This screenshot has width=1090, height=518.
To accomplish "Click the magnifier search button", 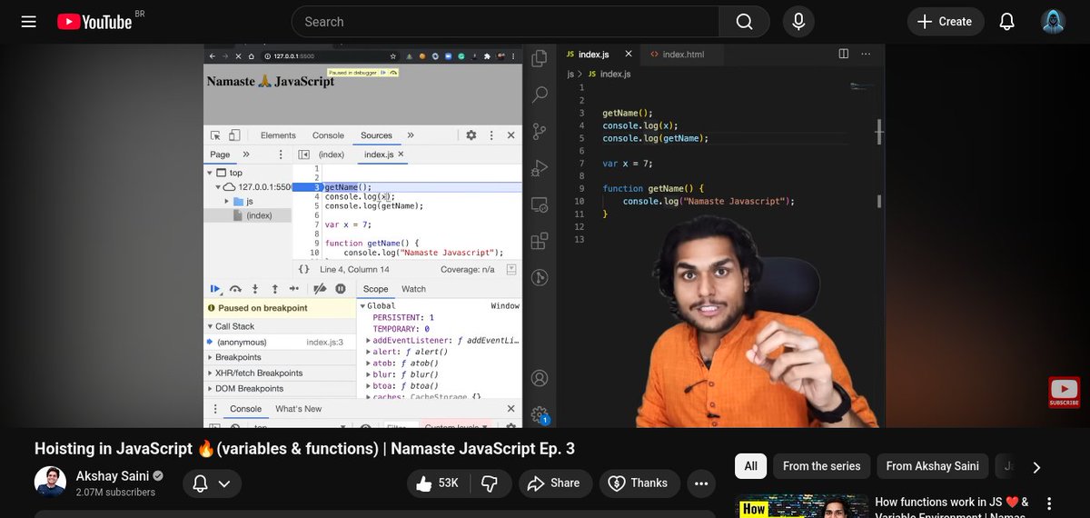I will 744,22.
